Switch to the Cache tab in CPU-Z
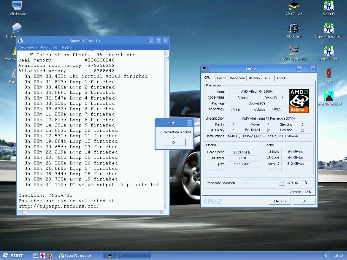 [222, 78]
